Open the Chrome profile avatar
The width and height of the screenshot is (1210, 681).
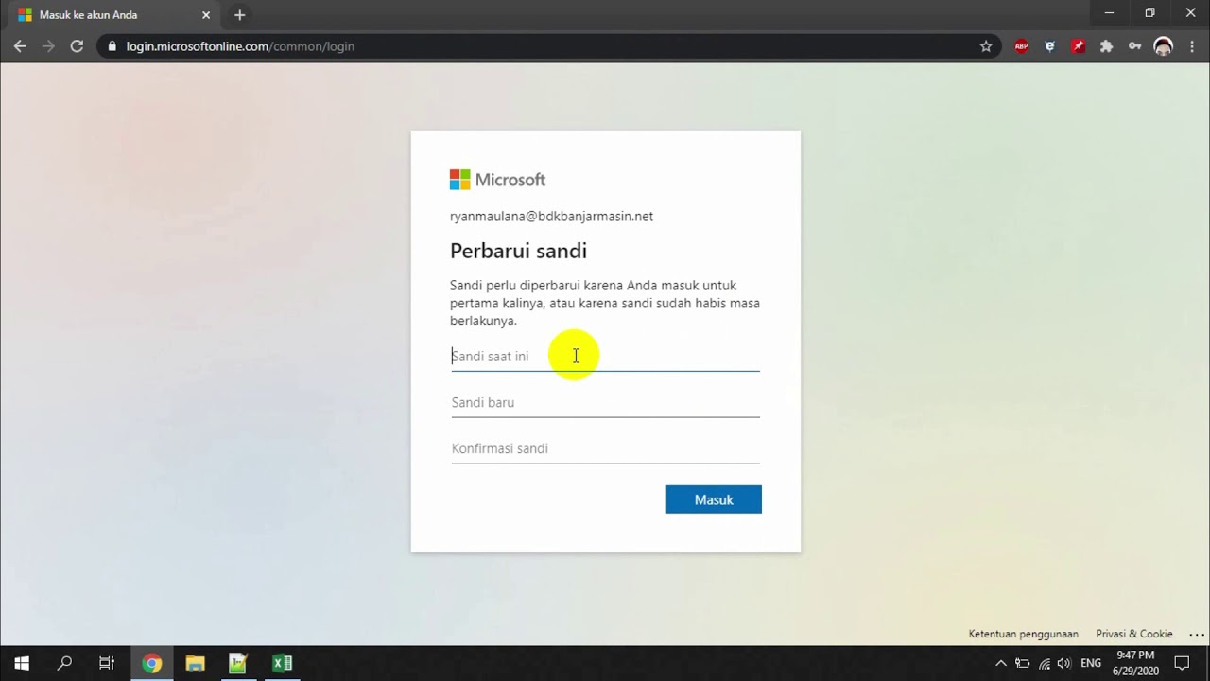coord(1164,45)
